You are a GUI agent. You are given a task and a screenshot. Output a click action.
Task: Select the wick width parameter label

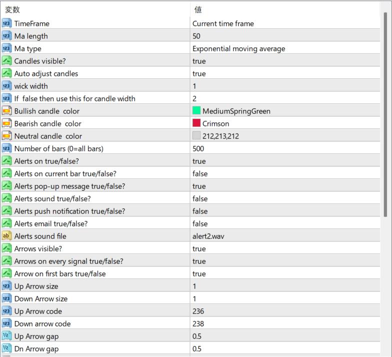(31, 86)
